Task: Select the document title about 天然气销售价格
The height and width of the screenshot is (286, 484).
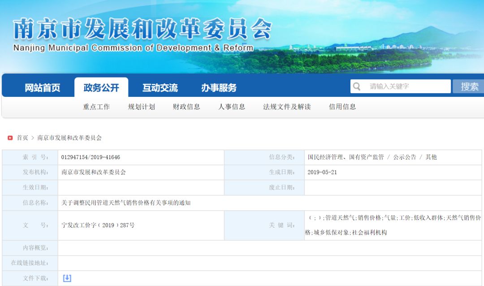Action: tap(126, 203)
